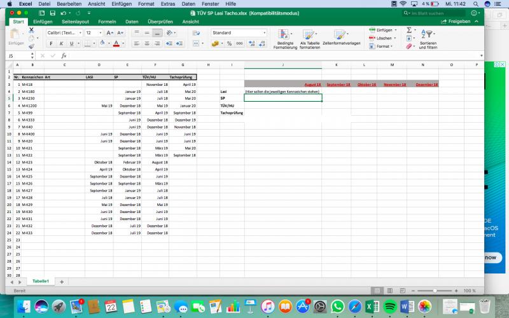Click the Increase Indent icon
Screen dimensions: 509x318
[179, 43]
